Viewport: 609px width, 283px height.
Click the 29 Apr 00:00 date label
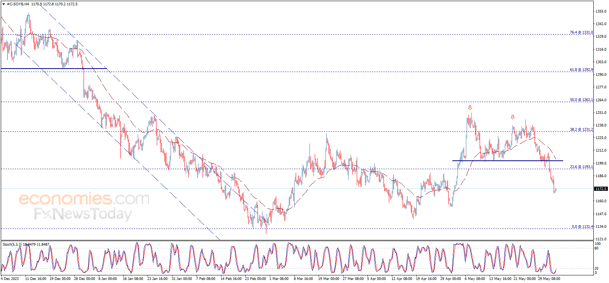click(x=451, y=279)
